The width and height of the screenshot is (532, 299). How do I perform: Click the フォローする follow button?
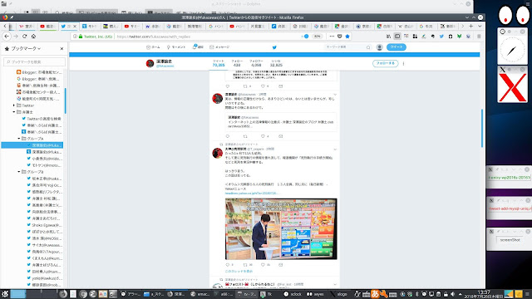tap(386, 63)
